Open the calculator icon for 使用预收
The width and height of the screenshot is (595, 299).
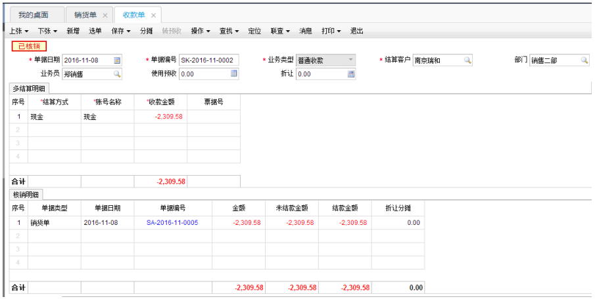point(234,74)
